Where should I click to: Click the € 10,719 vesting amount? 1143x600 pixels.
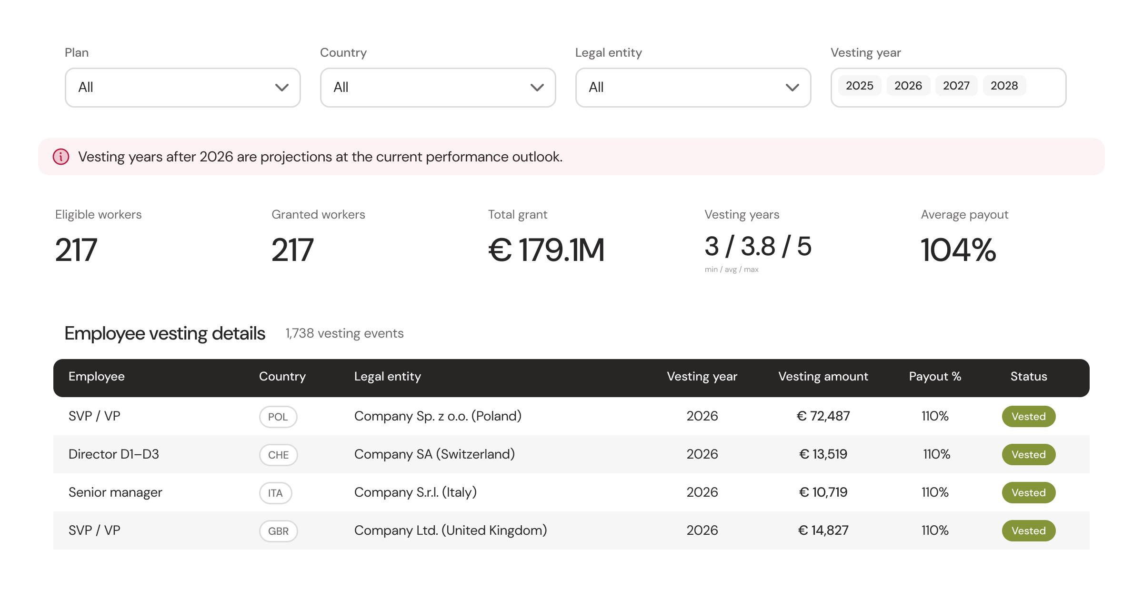pyautogui.click(x=823, y=492)
